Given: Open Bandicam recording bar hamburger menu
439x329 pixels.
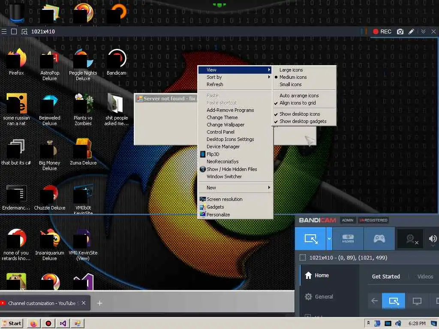Looking at the screenshot, I should tap(4, 32).
